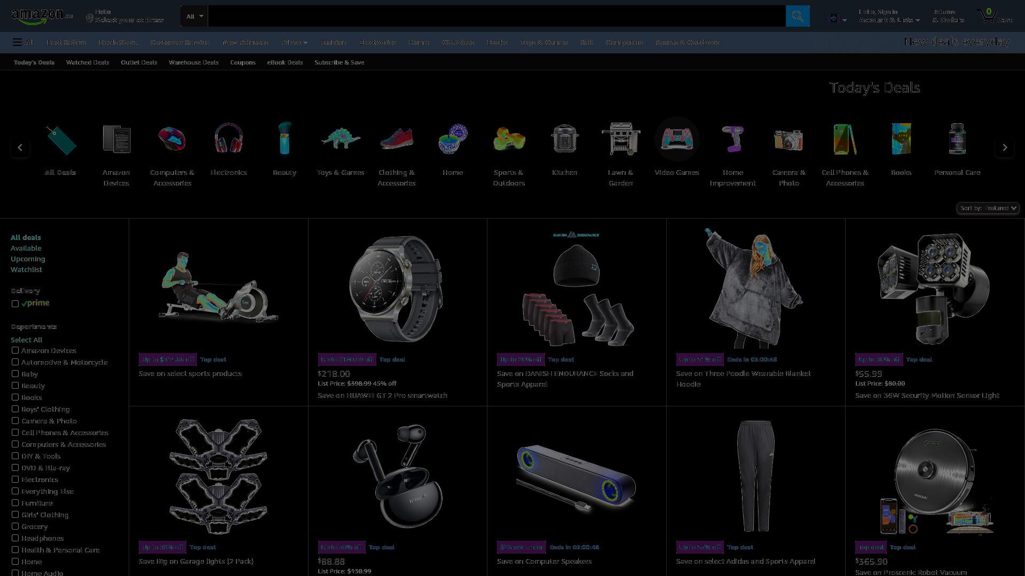This screenshot has width=1025, height=576.
Task: Toggle the Prime delivery checkbox
Action: tap(15, 303)
